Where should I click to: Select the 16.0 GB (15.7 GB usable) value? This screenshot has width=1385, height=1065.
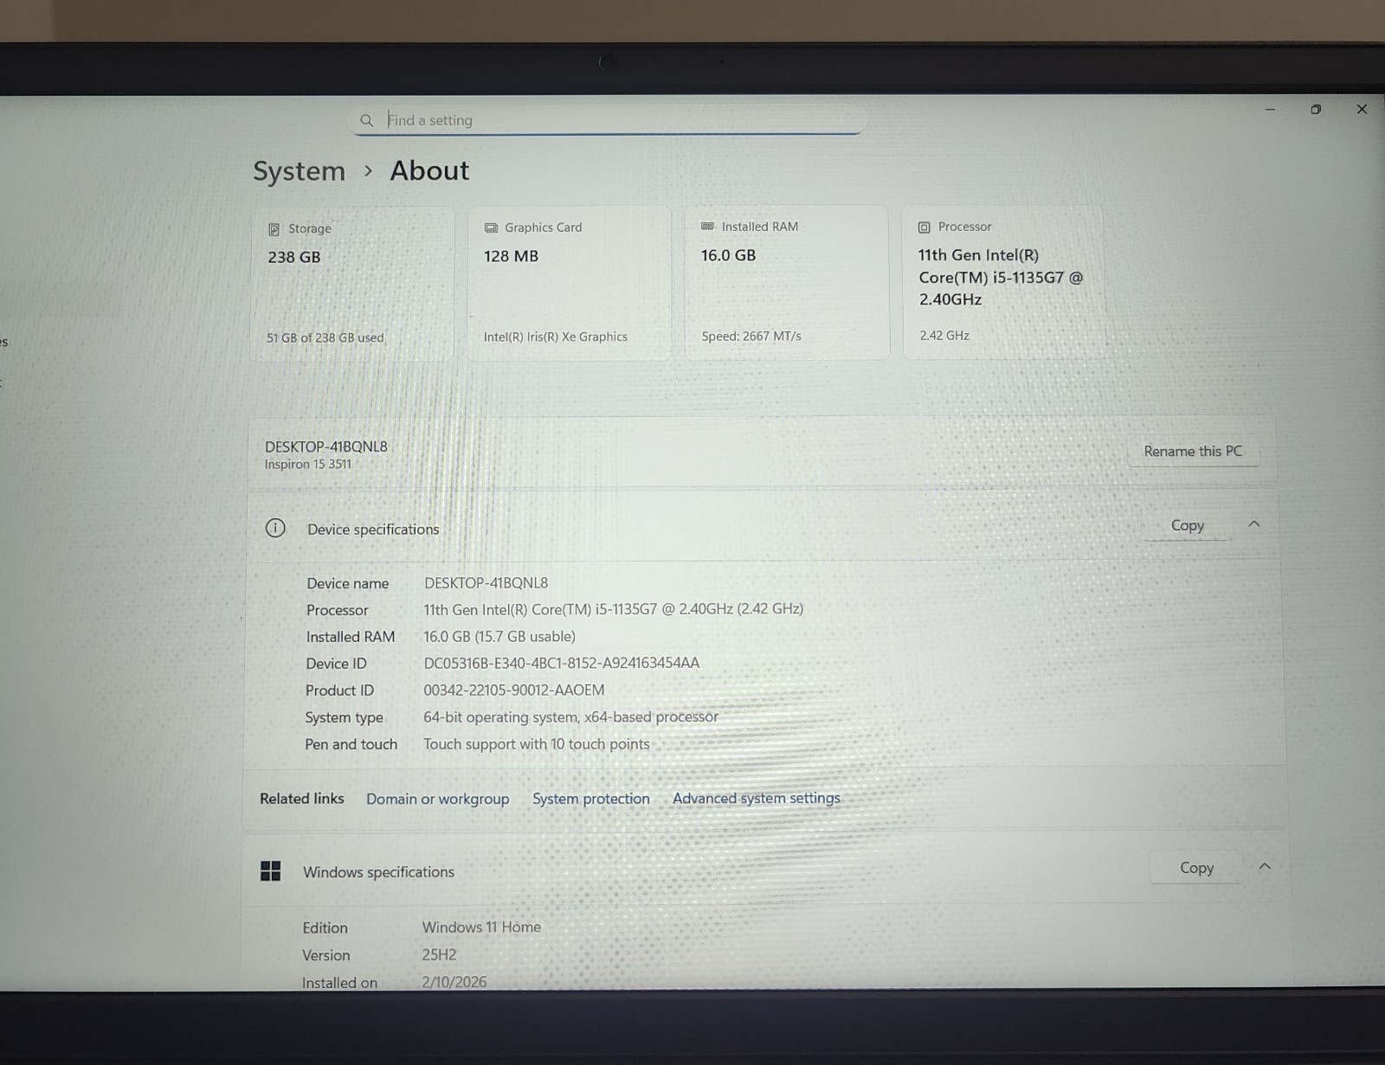pyautogui.click(x=499, y=637)
